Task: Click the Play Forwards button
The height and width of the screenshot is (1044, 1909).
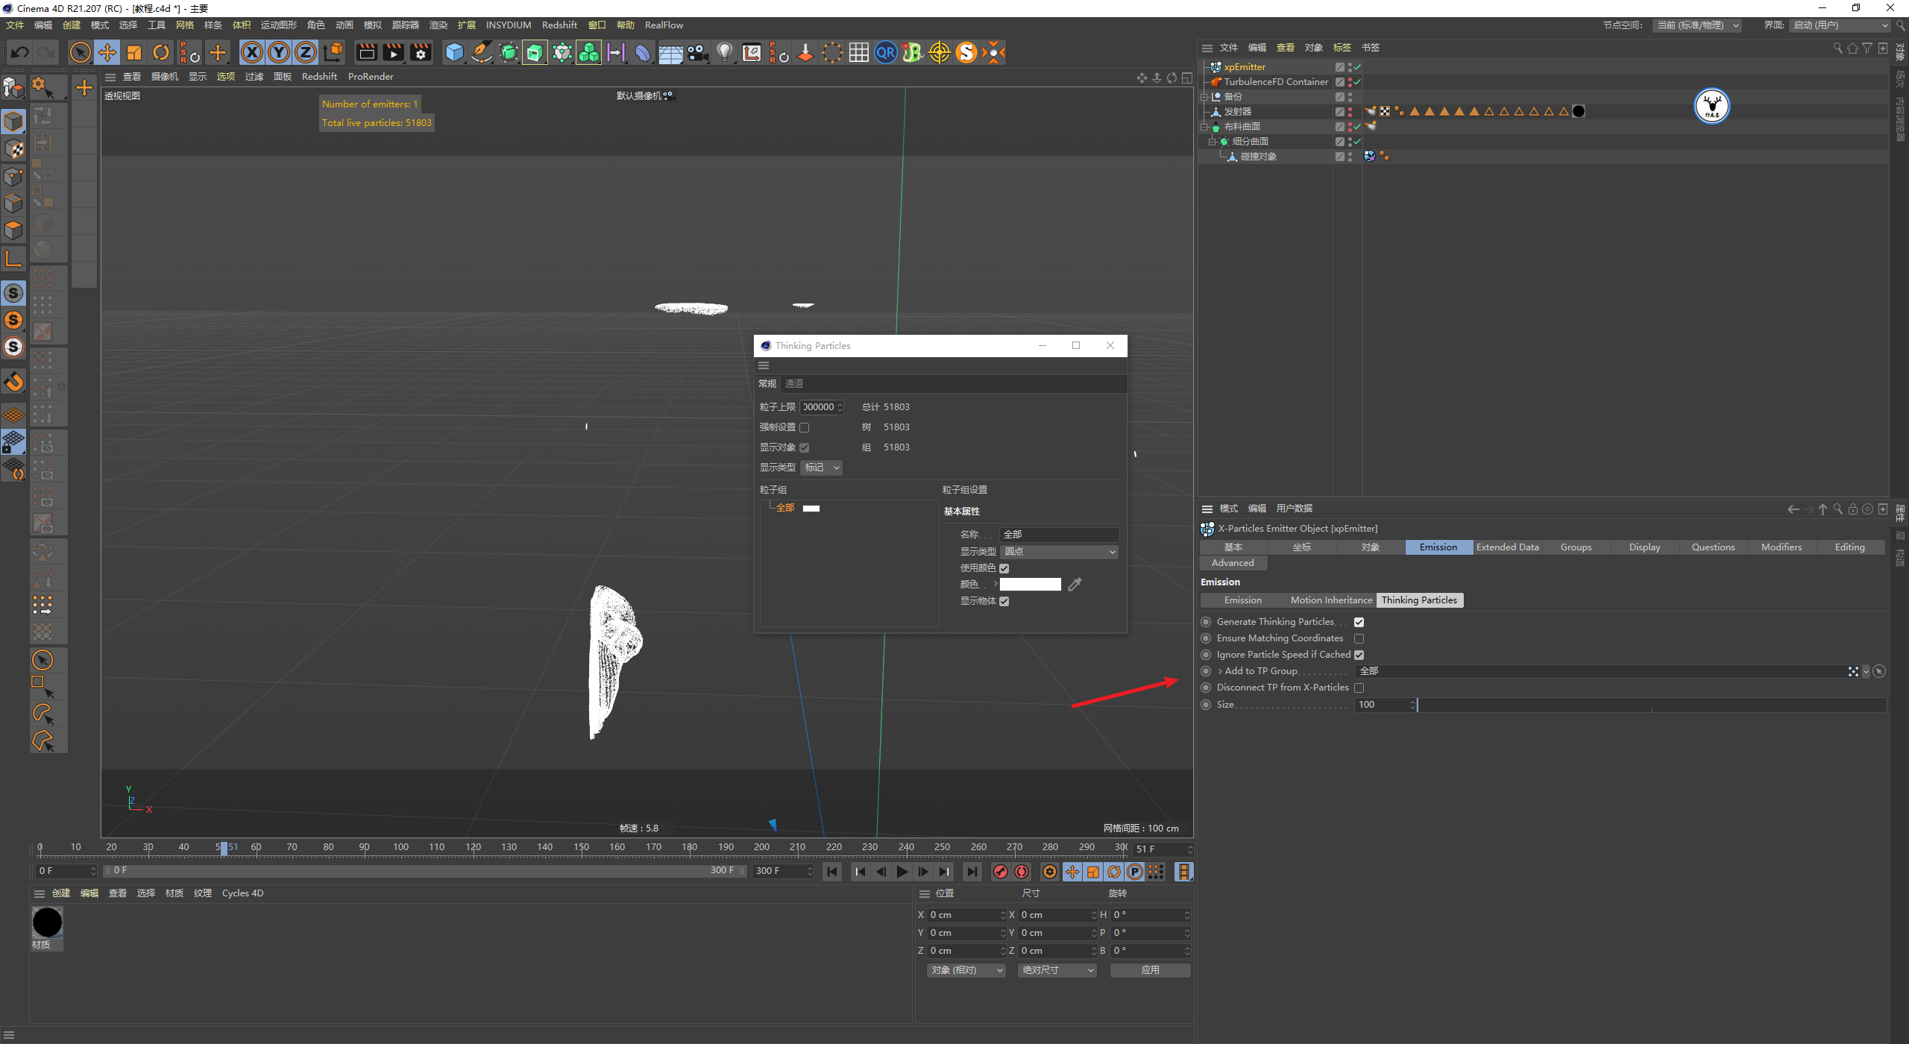Action: point(902,872)
